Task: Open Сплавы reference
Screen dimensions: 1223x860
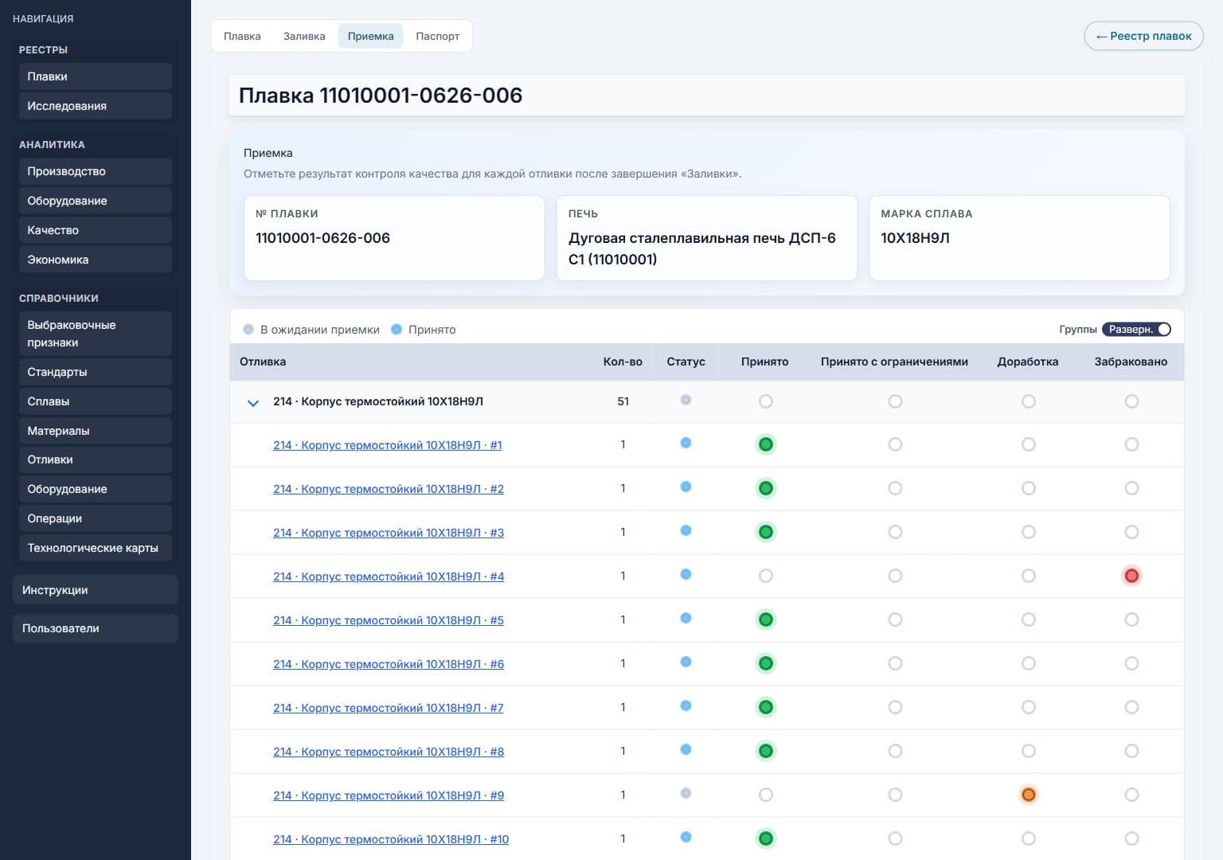Action: point(96,401)
